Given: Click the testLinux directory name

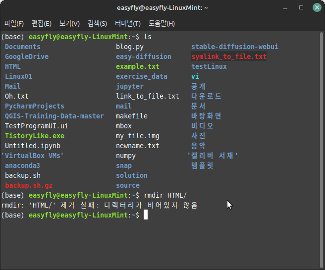Looking at the screenshot, I should point(209,66).
